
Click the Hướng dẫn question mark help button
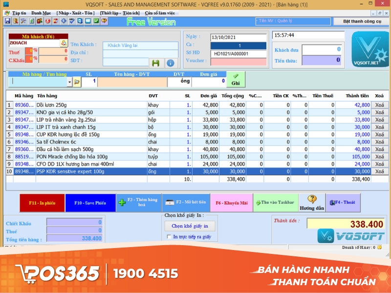click(x=312, y=203)
